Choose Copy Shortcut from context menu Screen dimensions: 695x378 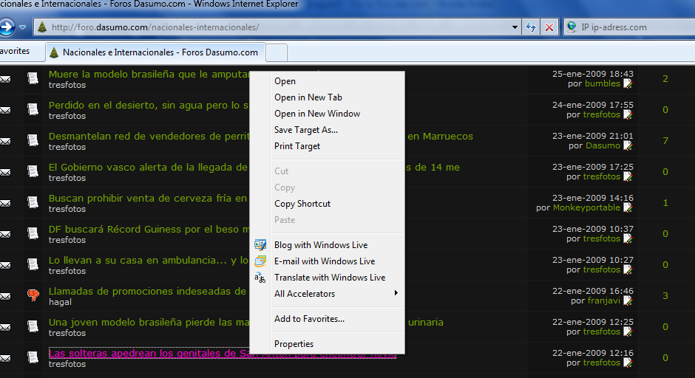point(302,204)
